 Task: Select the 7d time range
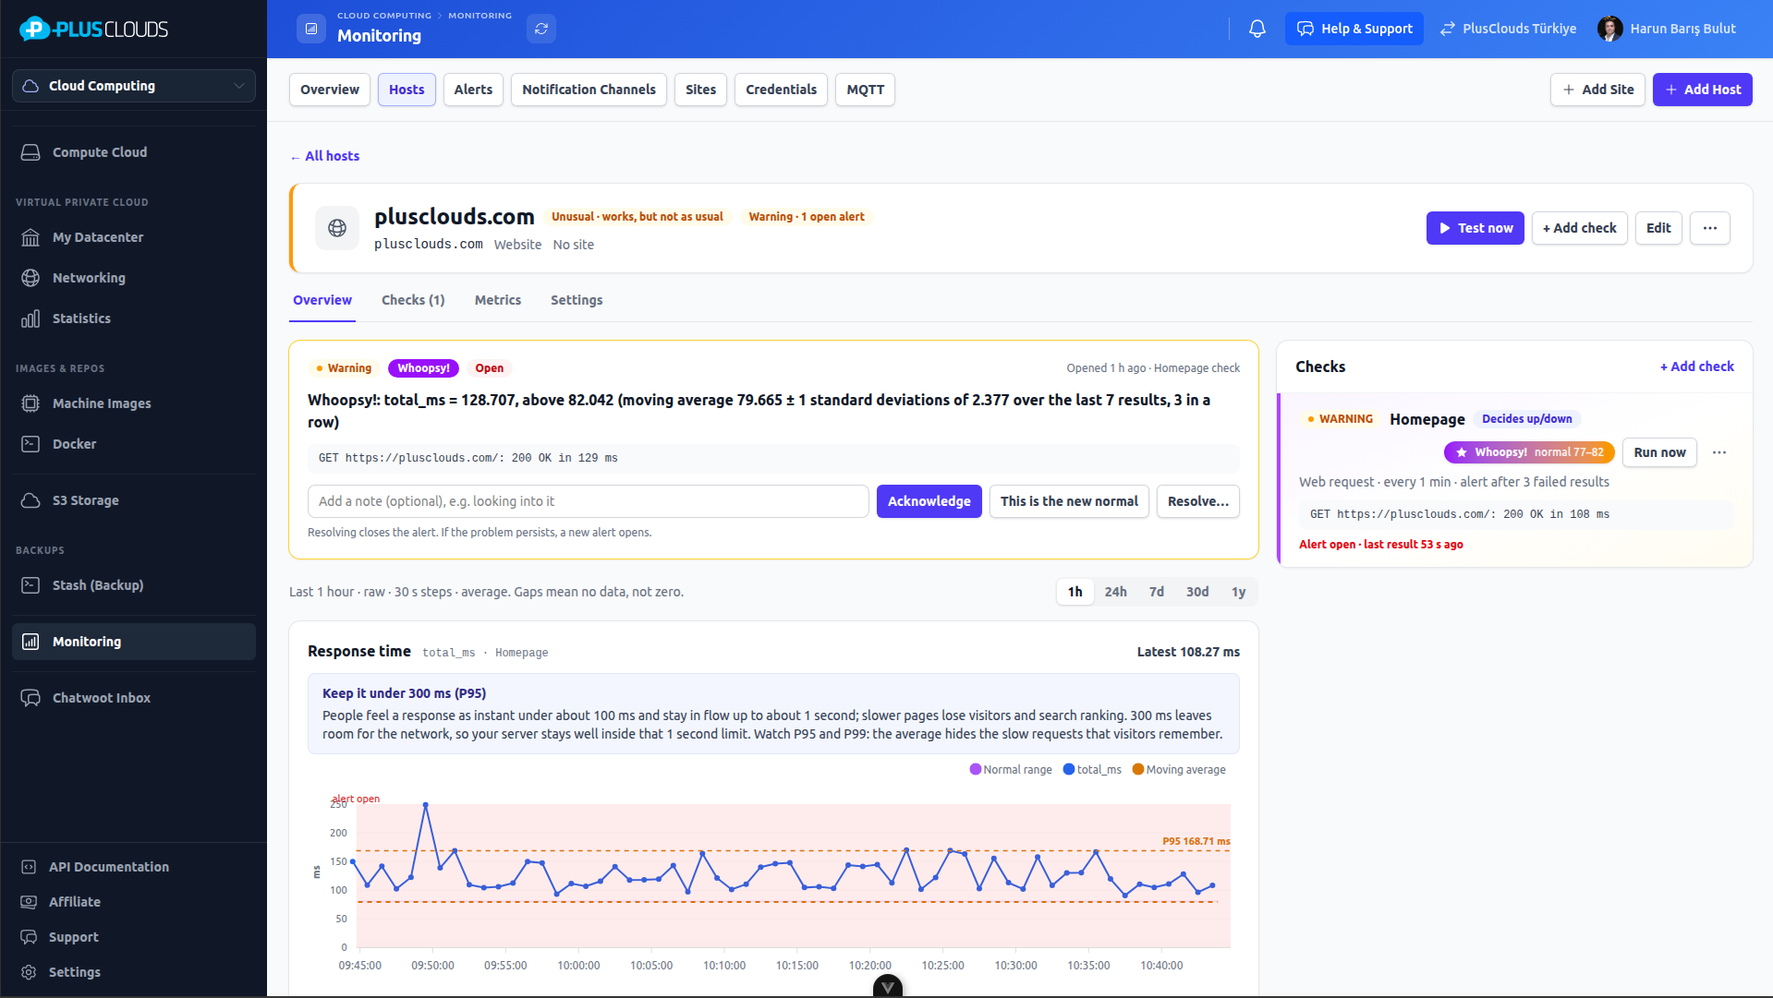[x=1157, y=592]
